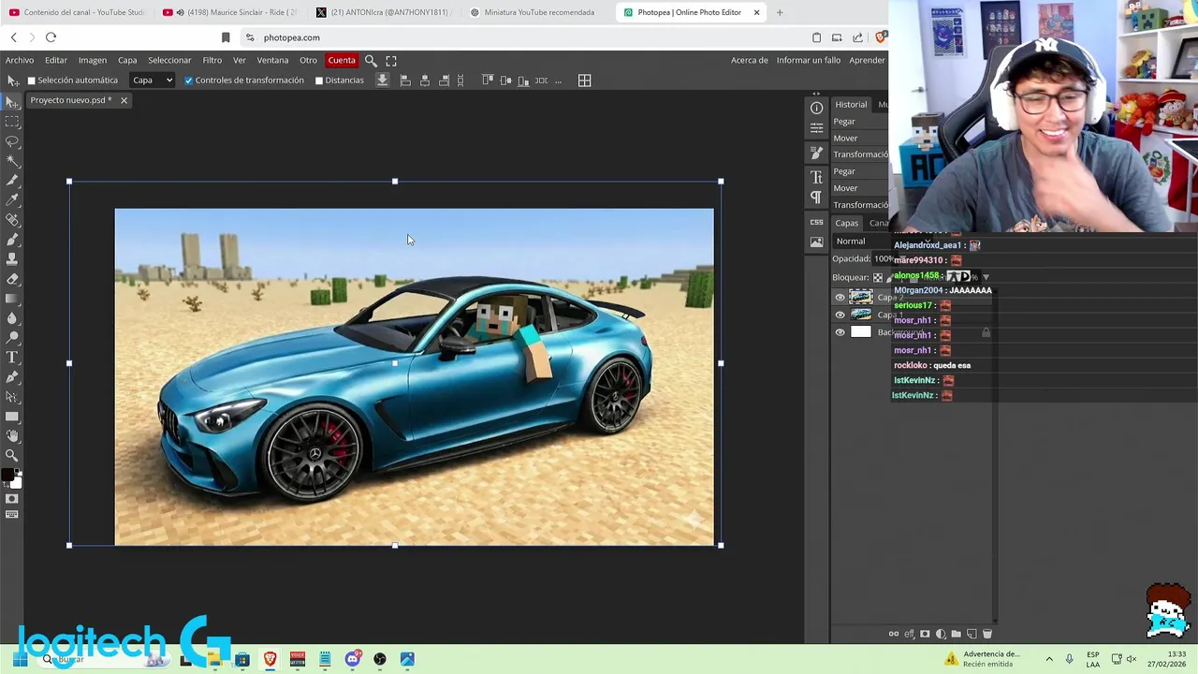This screenshot has height=674, width=1198.
Task: Select the Path Selection tool
Action: [12, 396]
